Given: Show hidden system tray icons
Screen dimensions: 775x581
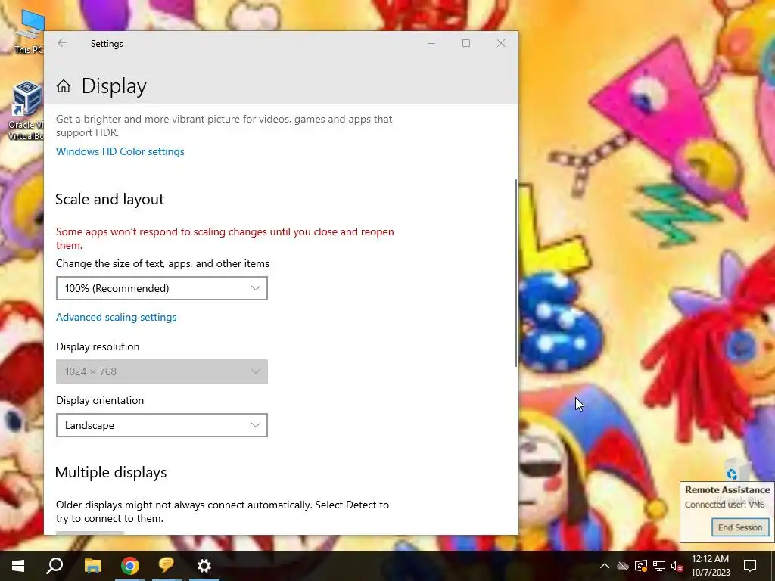Looking at the screenshot, I should coord(605,566).
